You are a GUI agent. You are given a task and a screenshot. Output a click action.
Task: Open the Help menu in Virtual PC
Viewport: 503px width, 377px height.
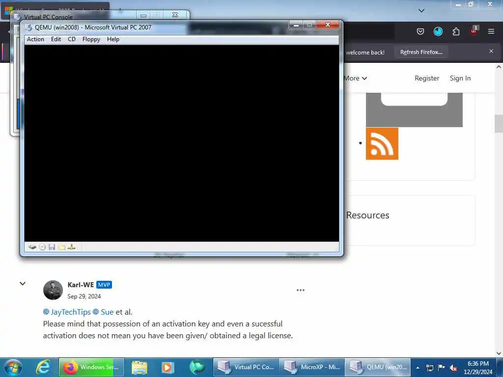click(113, 39)
